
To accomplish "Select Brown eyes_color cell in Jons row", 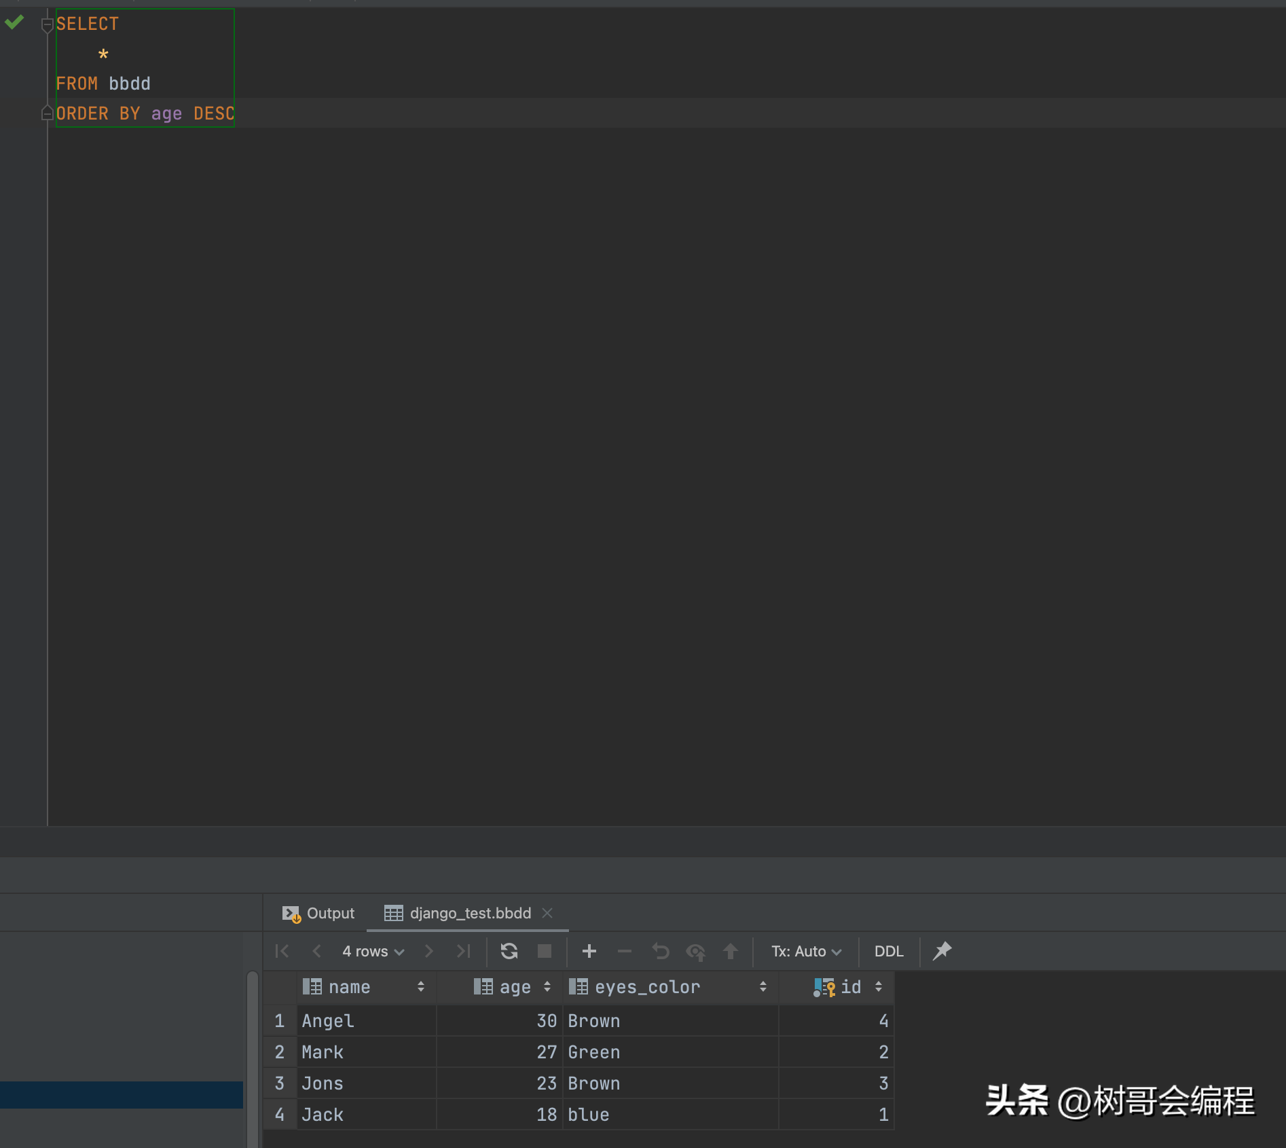I will [x=670, y=1083].
